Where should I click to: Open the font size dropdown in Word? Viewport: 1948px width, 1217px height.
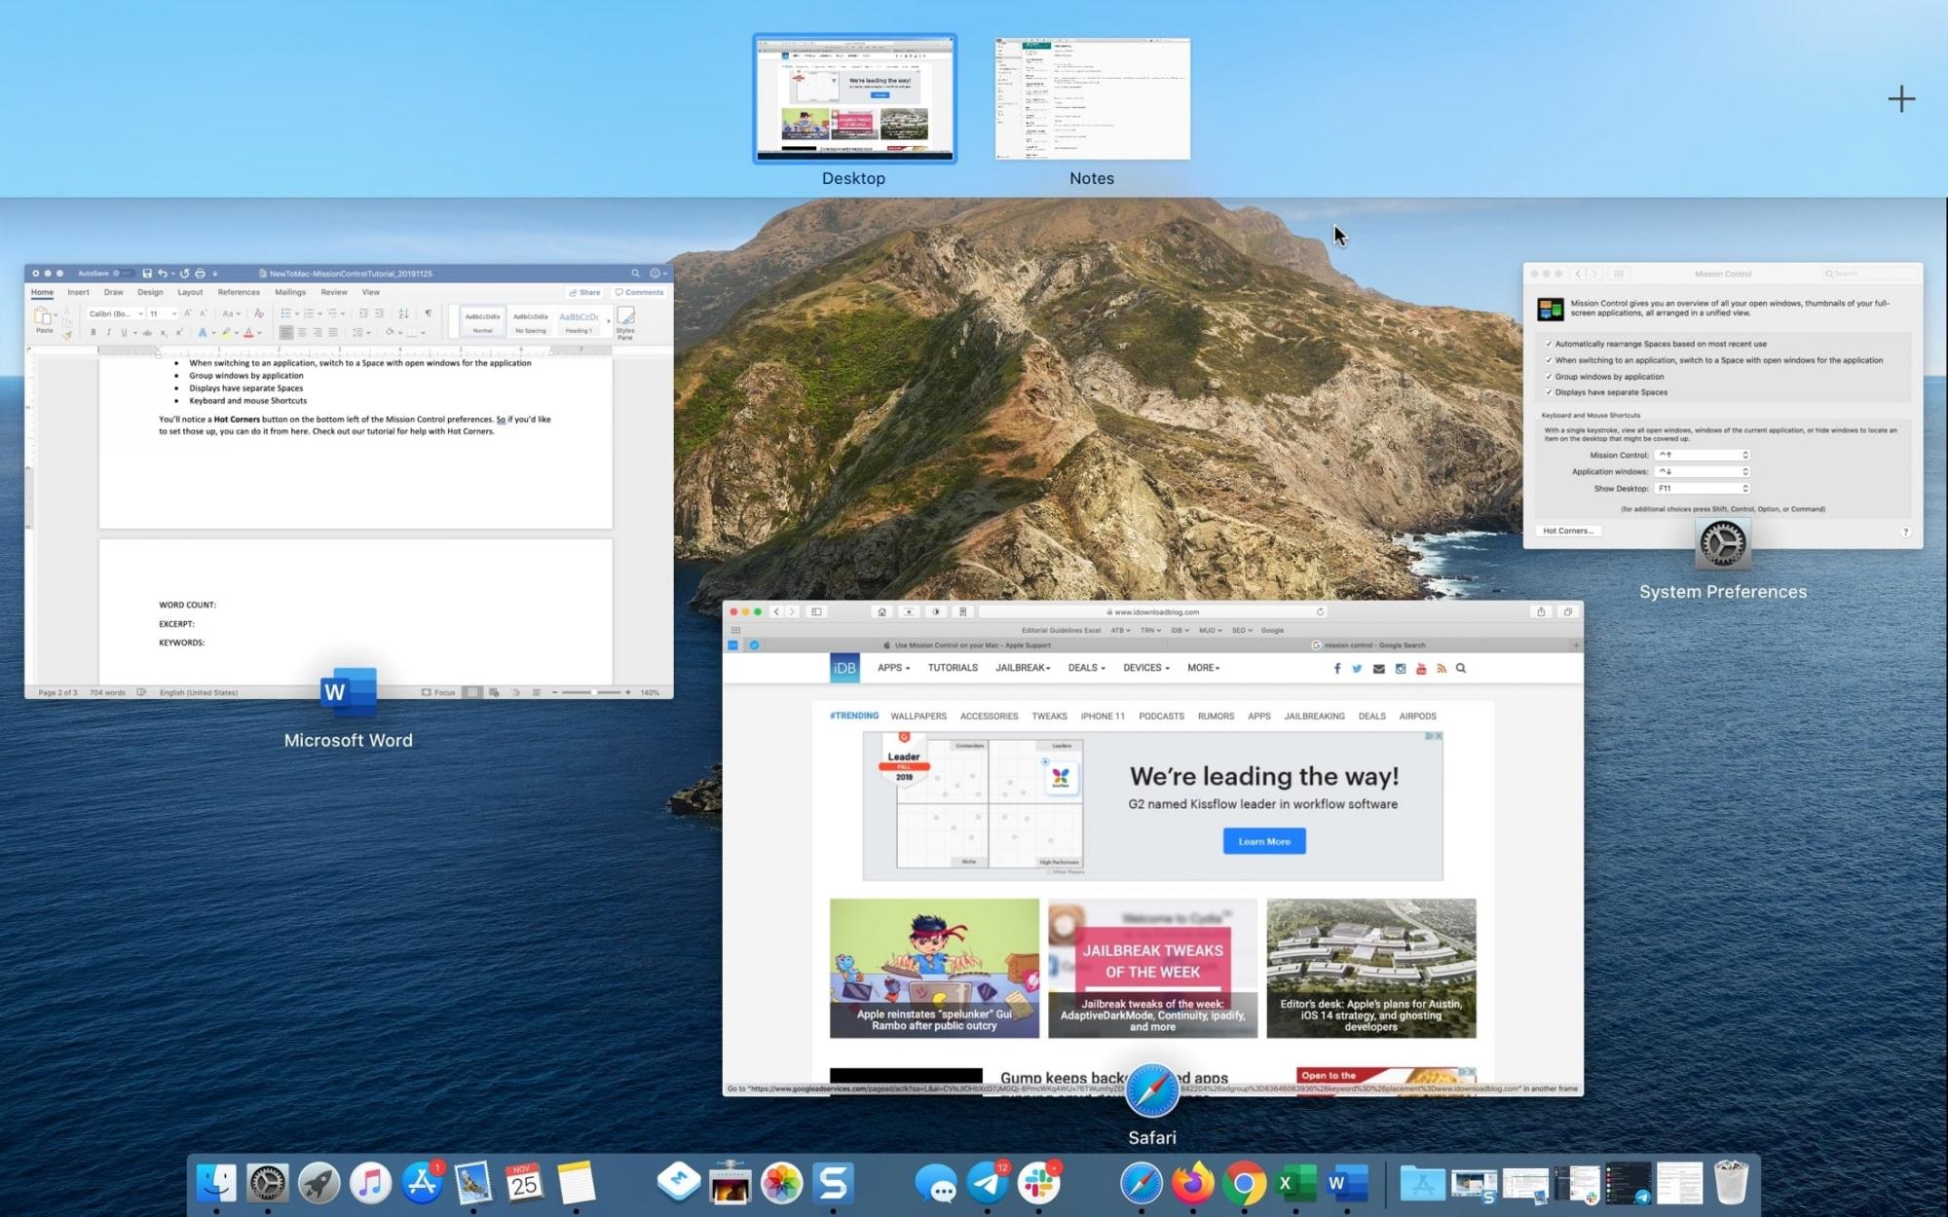pyautogui.click(x=174, y=313)
